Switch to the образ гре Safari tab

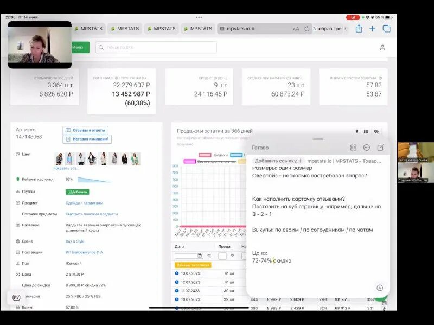pos(330,29)
